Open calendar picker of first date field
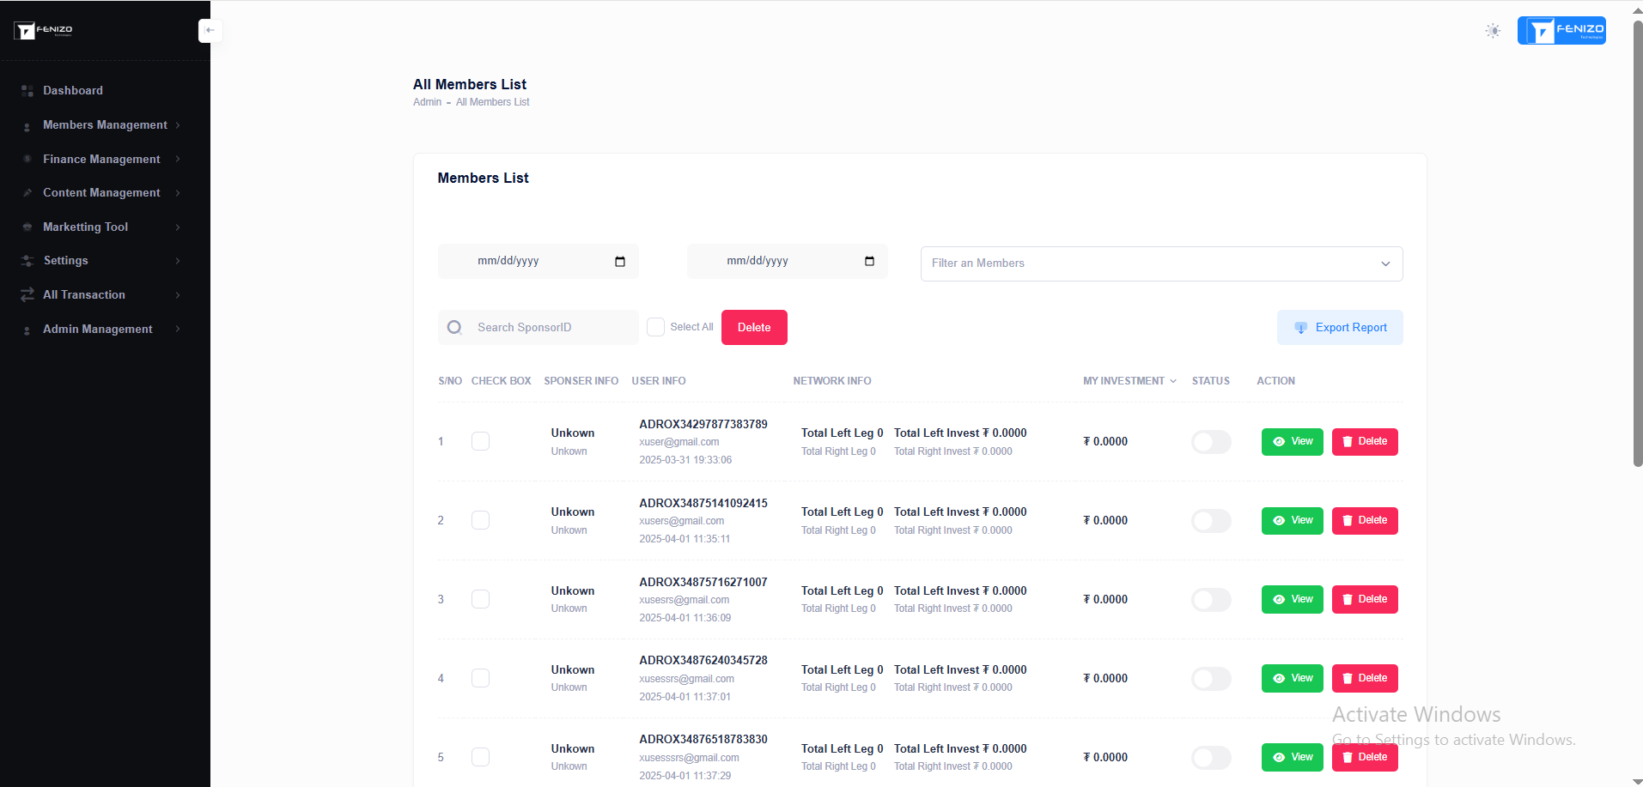 pyautogui.click(x=620, y=262)
